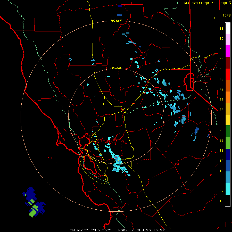
Task: Click the legend value 66
Action: [221, 28]
